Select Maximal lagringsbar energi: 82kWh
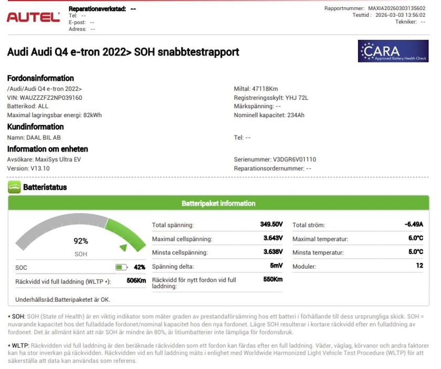Image resolution: width=441 pixels, height=369 pixels. (54, 115)
